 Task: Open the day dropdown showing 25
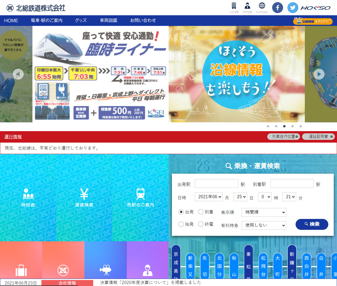pyautogui.click(x=240, y=197)
